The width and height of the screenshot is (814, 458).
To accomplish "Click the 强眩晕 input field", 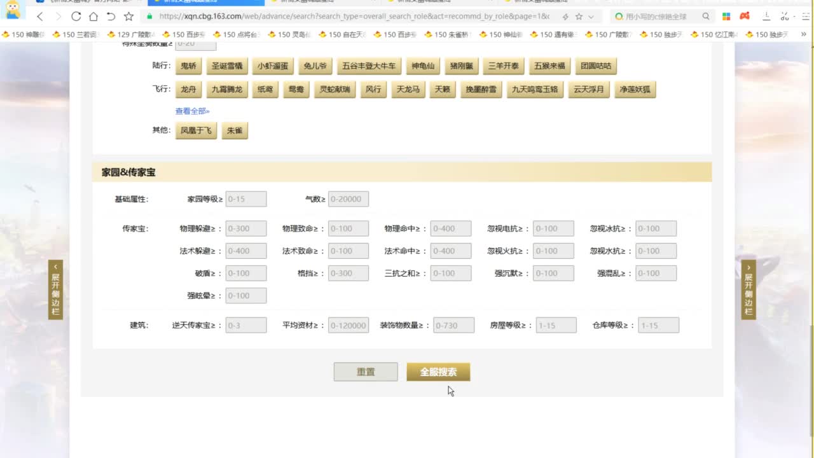I will (x=246, y=295).
